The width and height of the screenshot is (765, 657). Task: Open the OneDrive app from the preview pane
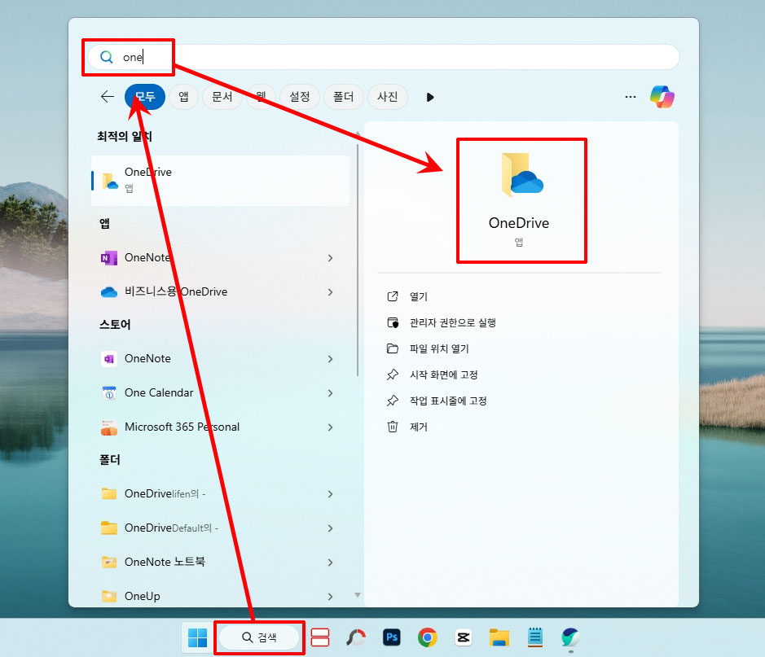click(521, 199)
